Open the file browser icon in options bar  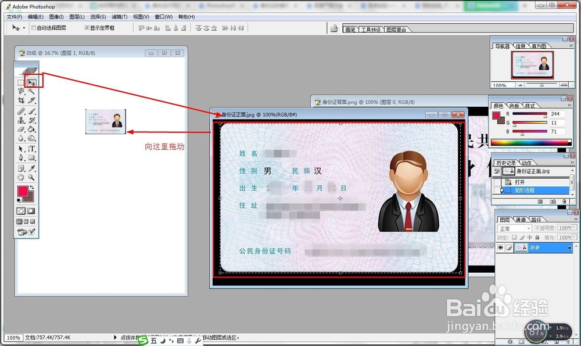coord(334,28)
